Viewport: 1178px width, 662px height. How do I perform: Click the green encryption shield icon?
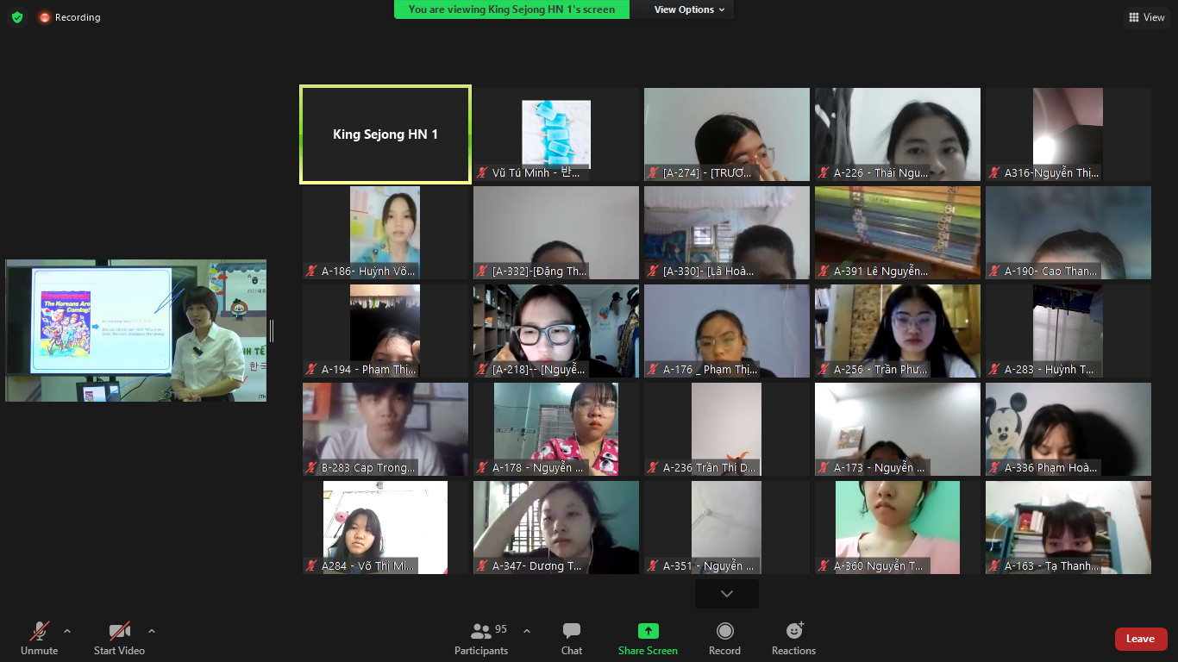[17, 17]
